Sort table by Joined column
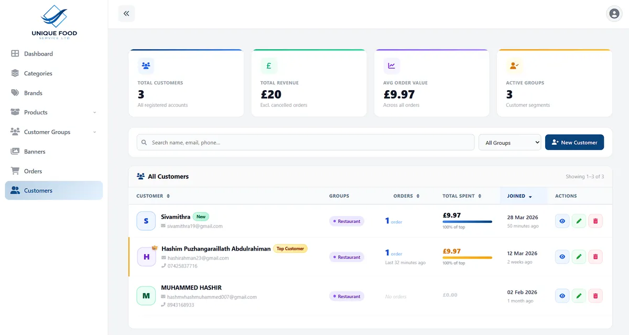Viewport: 629px width, 335px height. tap(519, 196)
